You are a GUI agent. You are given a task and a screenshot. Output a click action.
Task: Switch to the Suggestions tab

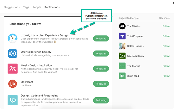click(12, 7)
